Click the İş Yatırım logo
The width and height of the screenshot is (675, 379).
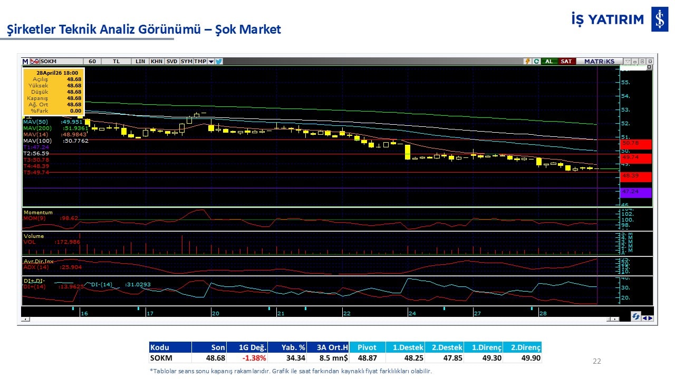click(x=660, y=19)
